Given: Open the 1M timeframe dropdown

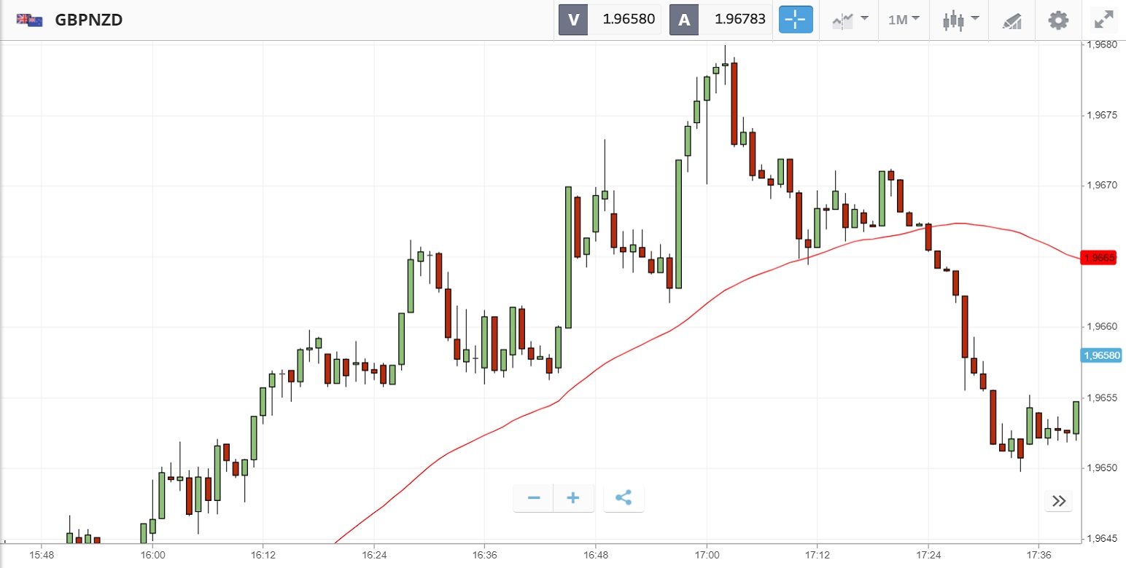Looking at the screenshot, I should pyautogui.click(x=904, y=20).
